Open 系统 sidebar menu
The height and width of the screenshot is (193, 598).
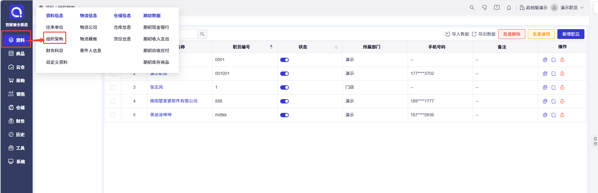click(x=17, y=162)
